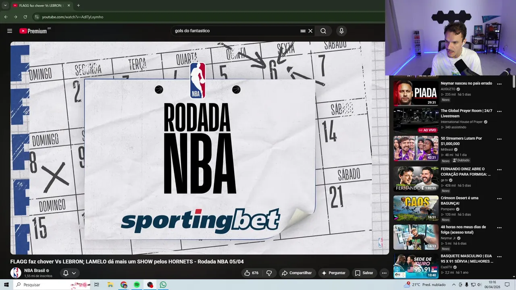
Task: Open 'BASQUETE MASCULINO | EUA 95 X 91' thumbnail
Action: tap(416, 266)
